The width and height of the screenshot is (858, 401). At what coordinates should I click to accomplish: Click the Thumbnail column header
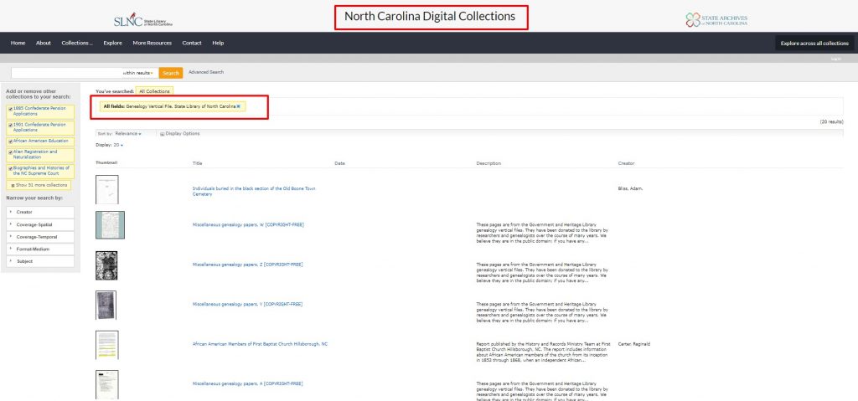point(106,162)
